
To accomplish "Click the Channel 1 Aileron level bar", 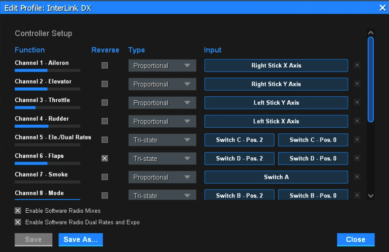I will [48, 70].
